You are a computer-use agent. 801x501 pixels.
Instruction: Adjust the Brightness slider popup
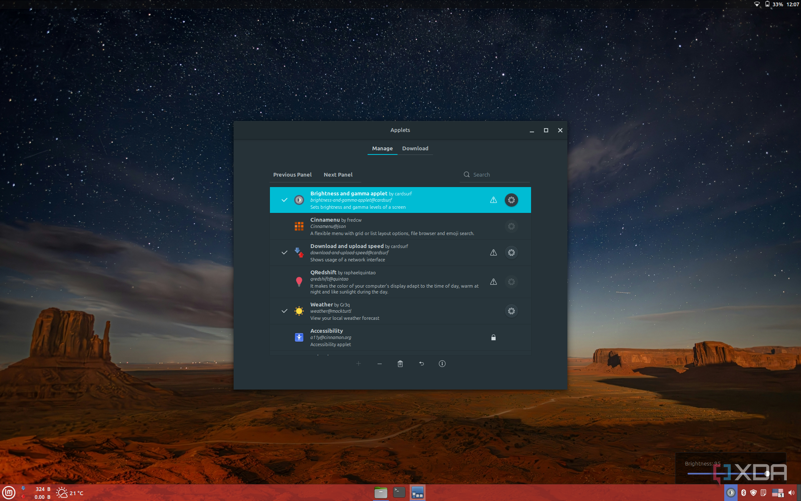pos(767,473)
